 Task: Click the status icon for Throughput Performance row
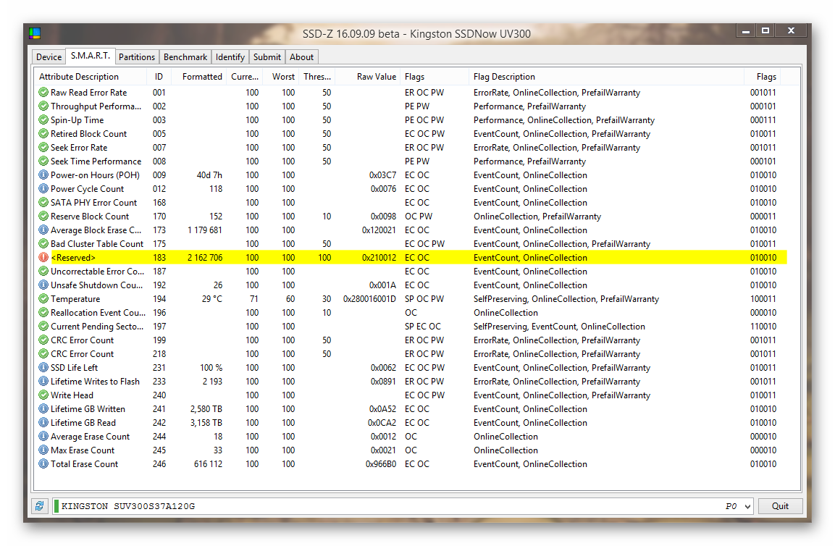[x=43, y=106]
